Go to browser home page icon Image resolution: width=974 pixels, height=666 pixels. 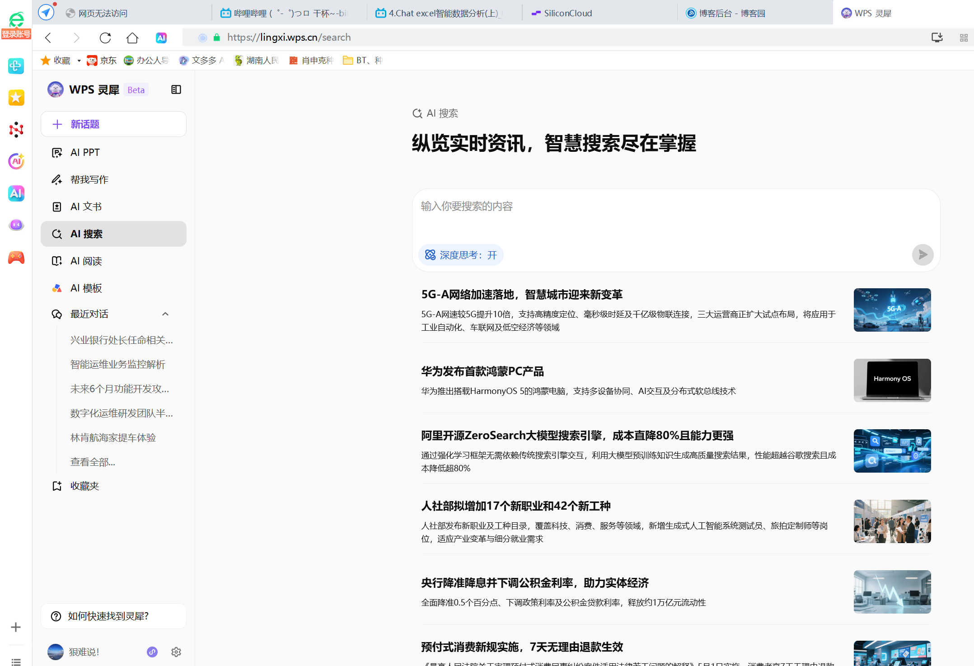(132, 38)
